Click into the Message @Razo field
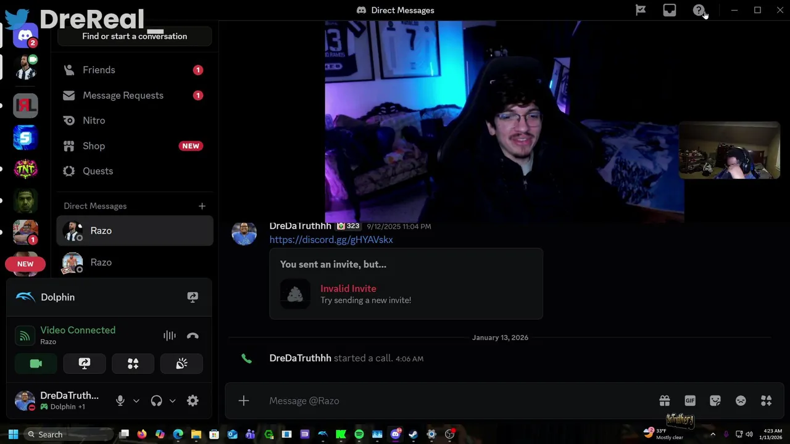 [457, 401]
